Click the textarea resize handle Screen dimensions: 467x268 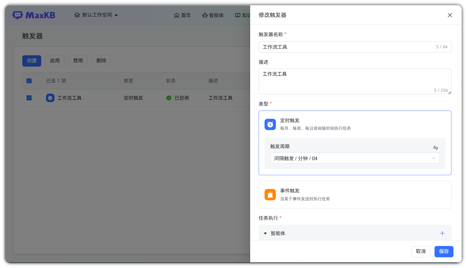point(449,93)
